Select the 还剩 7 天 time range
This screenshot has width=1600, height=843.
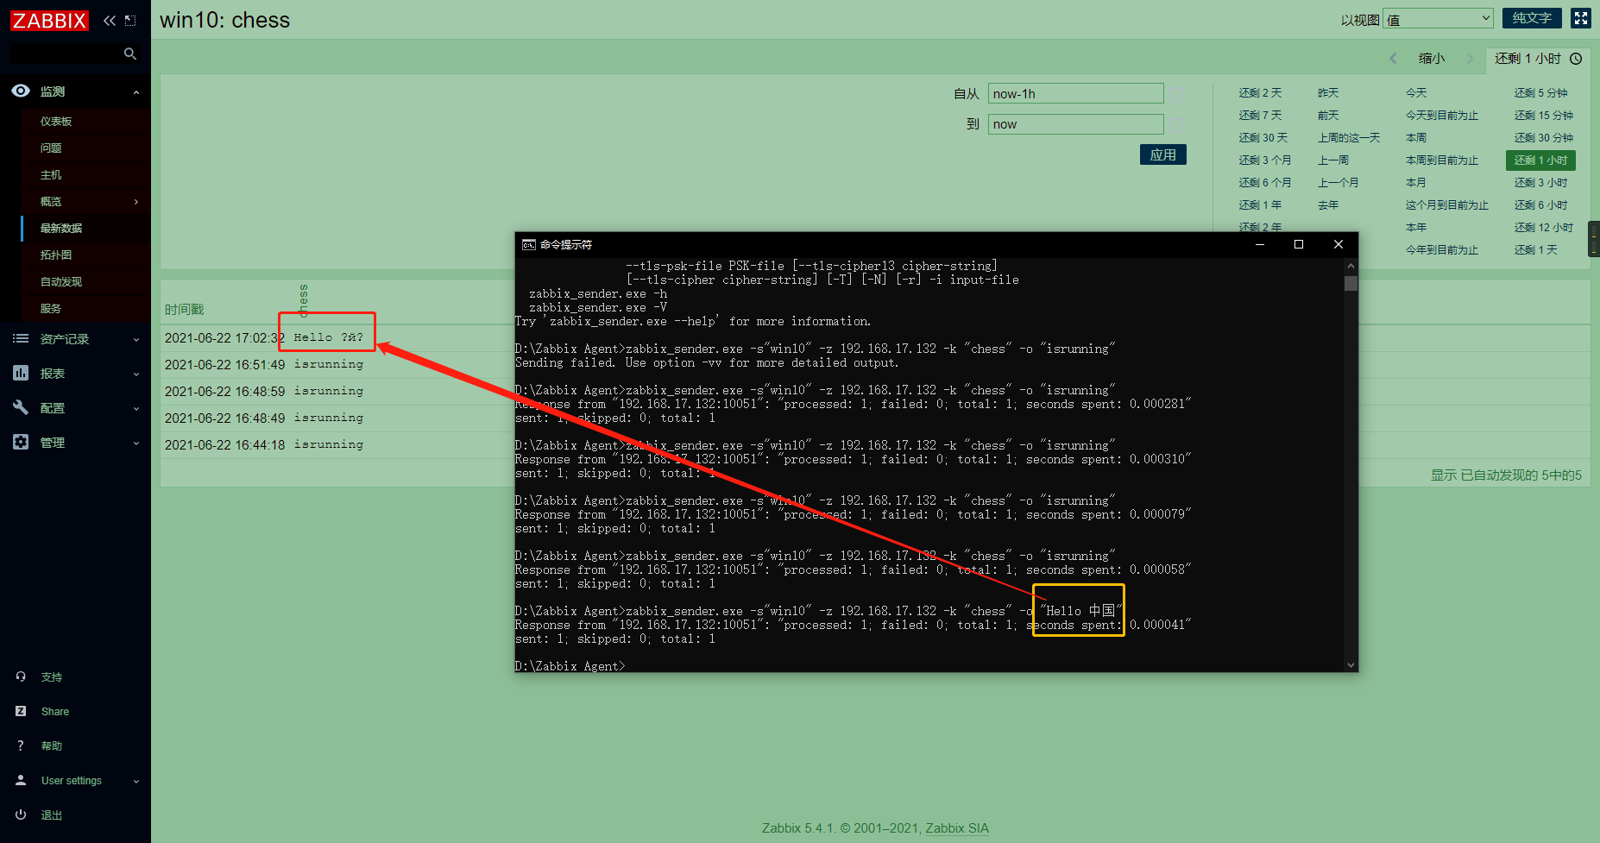(x=1260, y=116)
